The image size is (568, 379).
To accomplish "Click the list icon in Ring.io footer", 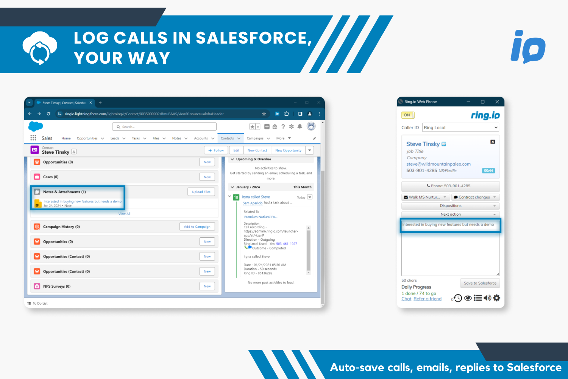I will [478, 298].
